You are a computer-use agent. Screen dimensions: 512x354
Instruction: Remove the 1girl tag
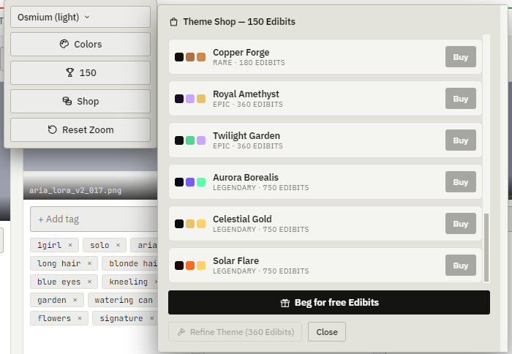coord(70,245)
